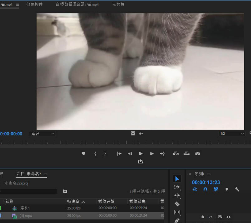Open timeline display settings wrench
Screen dimensions: 251x223
(237, 189)
